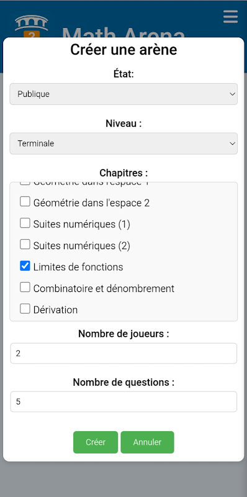The width and height of the screenshot is (247, 497).
Task: Expand the État dropdown arrow
Action: (x=232, y=94)
